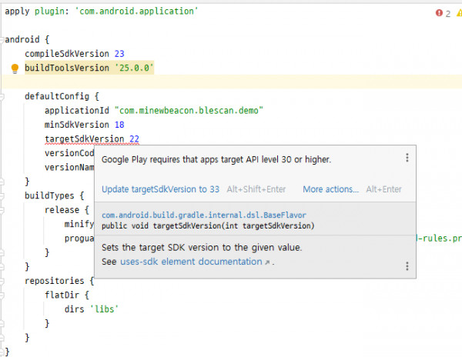Click the error count number 2

[448, 14]
